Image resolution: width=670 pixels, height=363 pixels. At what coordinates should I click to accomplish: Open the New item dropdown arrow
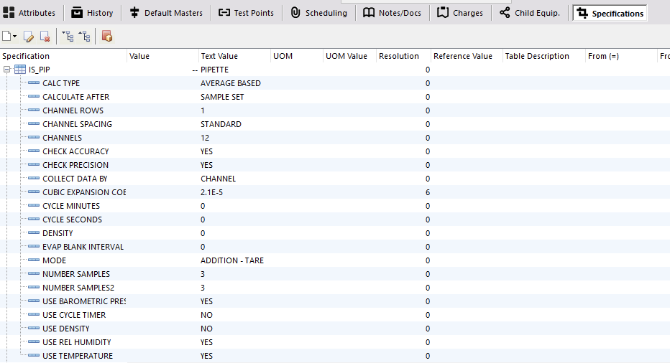tap(15, 37)
